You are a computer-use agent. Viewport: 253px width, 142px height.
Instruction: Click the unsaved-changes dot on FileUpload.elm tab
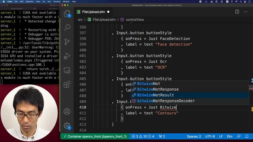tap(108, 12)
